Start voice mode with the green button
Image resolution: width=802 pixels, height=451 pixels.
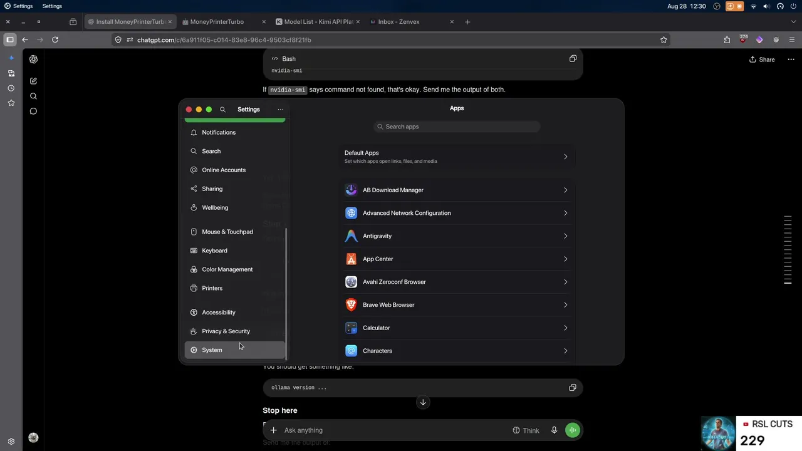573,430
